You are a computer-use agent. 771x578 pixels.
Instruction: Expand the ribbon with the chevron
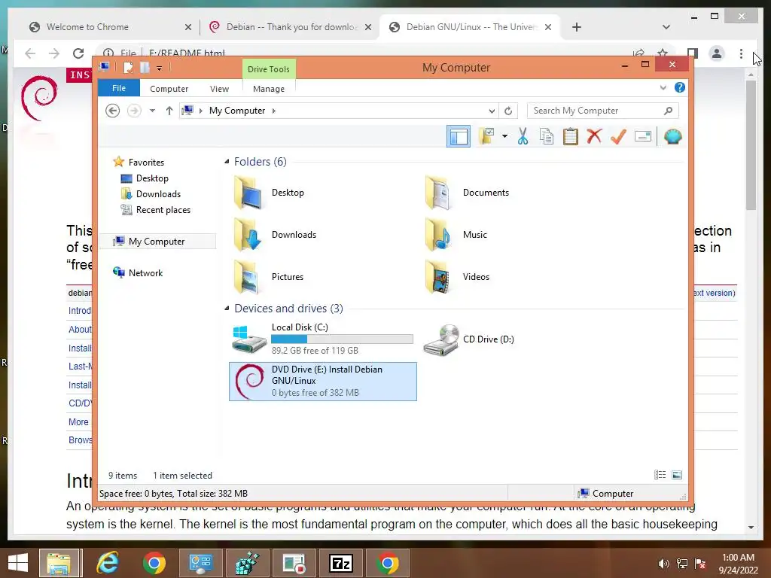(663, 88)
